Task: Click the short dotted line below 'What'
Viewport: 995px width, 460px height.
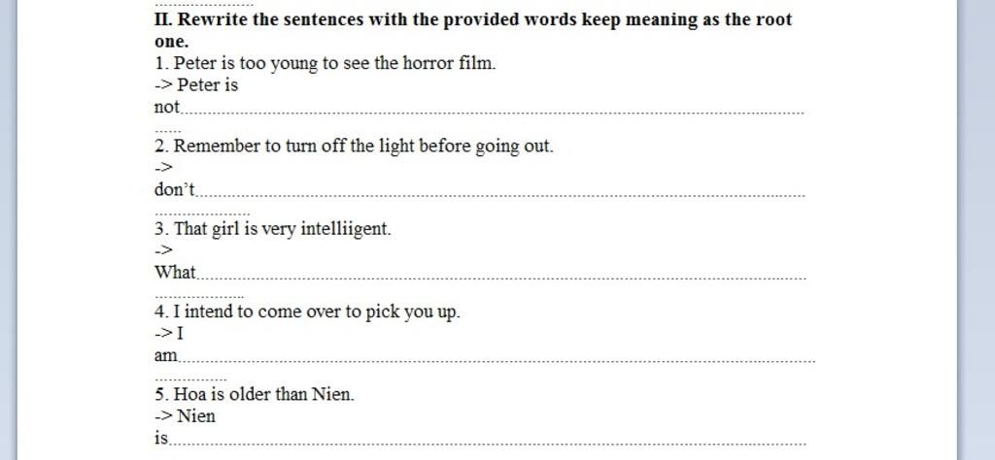Action: pos(199,296)
